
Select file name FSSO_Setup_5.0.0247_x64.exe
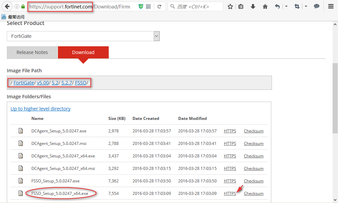click(x=60, y=193)
